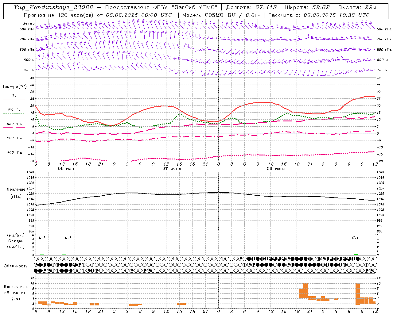Select the 'Модель COSMO-RU / 6.6км' text
Viewport: 393px width, 314px height.
221,15
